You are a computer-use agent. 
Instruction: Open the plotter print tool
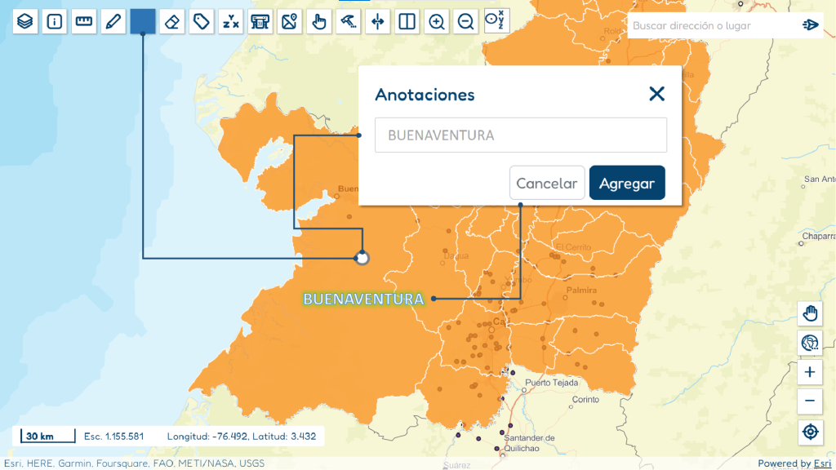[260, 21]
